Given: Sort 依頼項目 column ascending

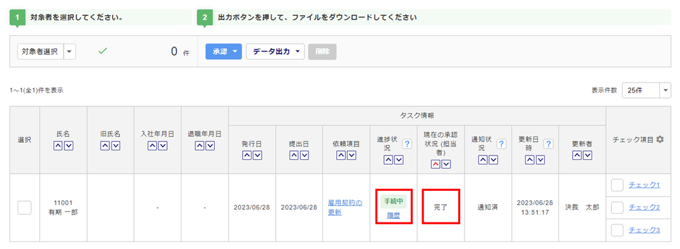Looking at the screenshot, I should (341, 155).
